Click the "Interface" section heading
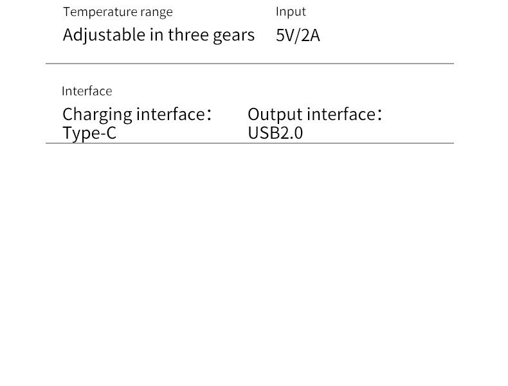 (87, 91)
